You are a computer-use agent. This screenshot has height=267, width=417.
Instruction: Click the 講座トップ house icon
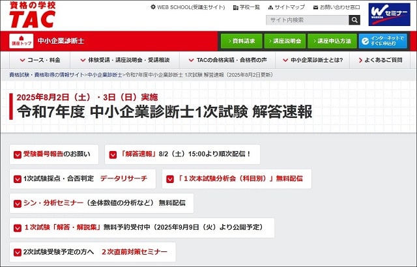tap(22, 38)
